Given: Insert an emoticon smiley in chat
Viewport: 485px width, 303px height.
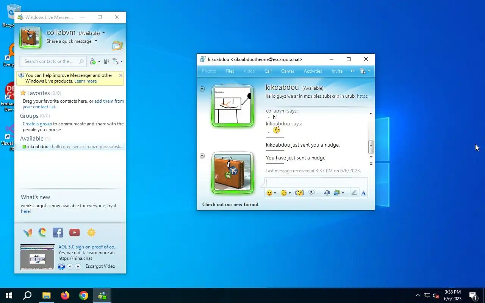Looking at the screenshot, I should [x=269, y=193].
